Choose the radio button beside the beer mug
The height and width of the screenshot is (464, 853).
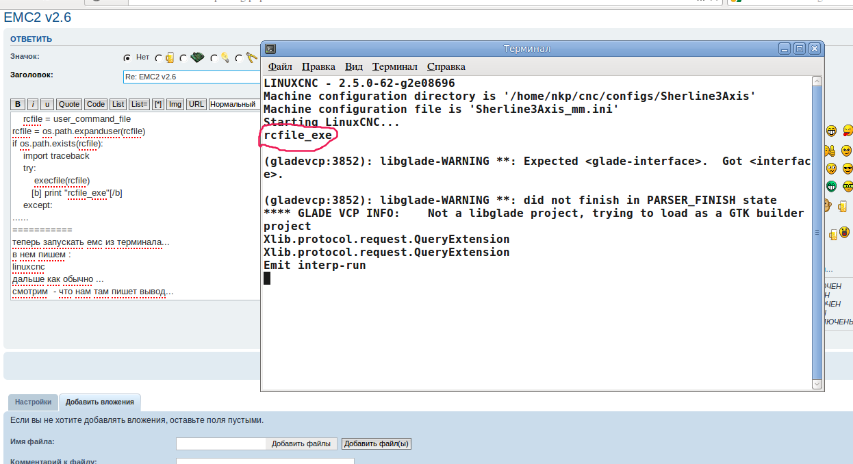coord(159,58)
